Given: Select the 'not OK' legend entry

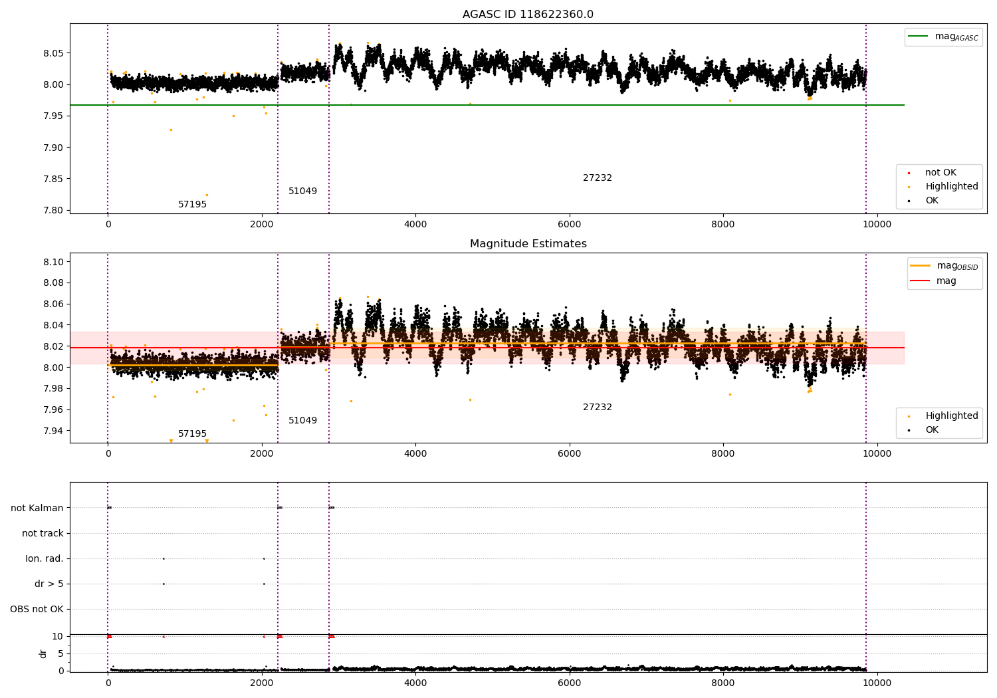Looking at the screenshot, I should coord(941,173).
